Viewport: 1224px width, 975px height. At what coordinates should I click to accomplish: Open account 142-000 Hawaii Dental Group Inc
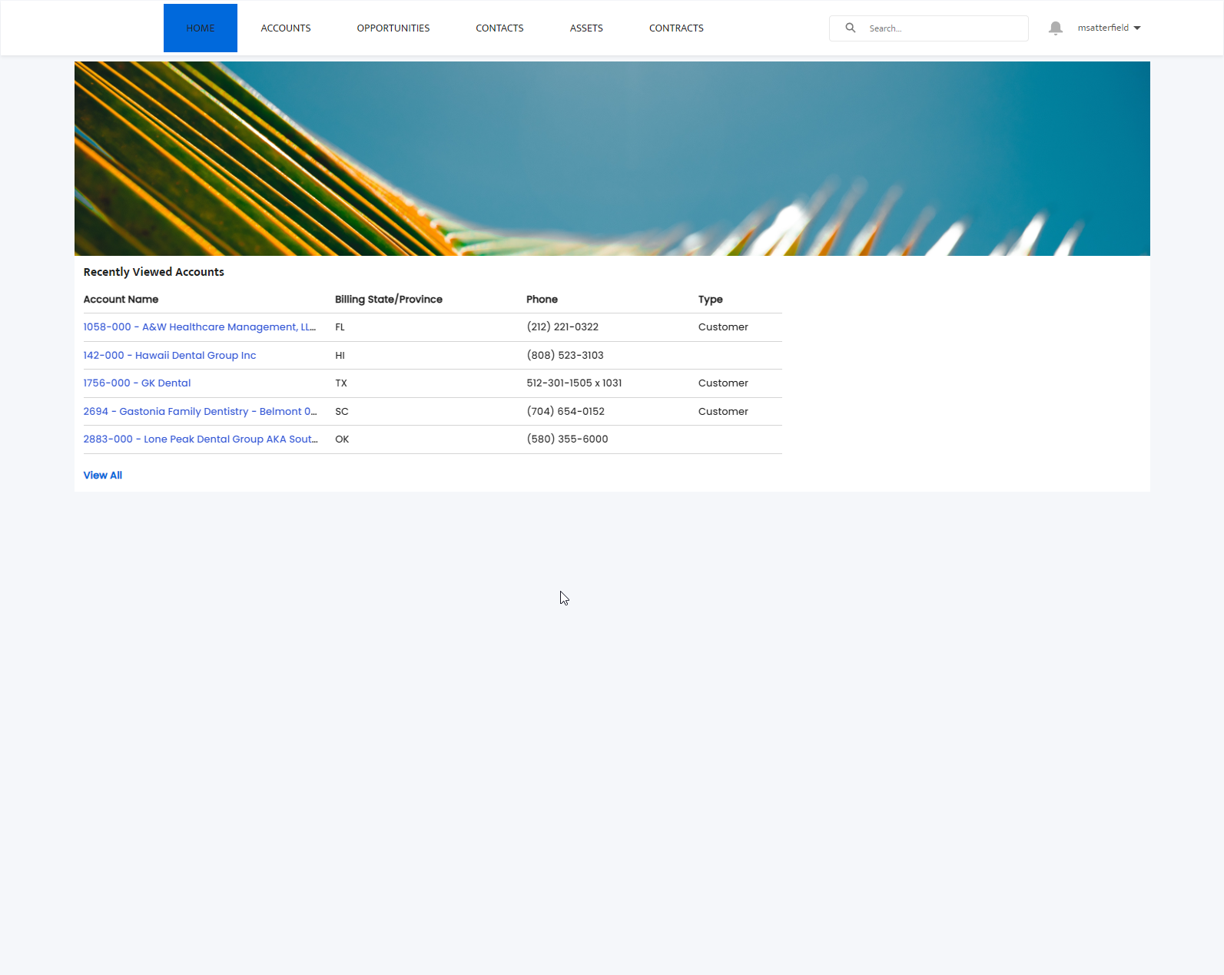pos(170,356)
